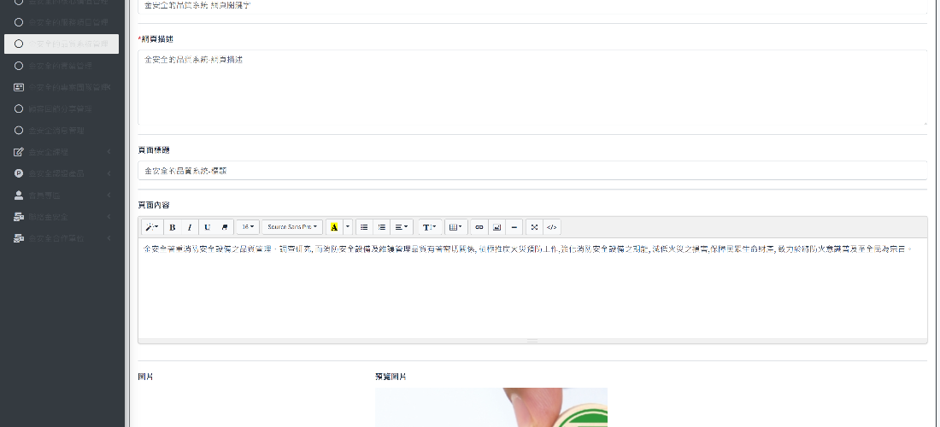Apply the yellow highlight color button
940x427 pixels.
pyautogui.click(x=334, y=227)
